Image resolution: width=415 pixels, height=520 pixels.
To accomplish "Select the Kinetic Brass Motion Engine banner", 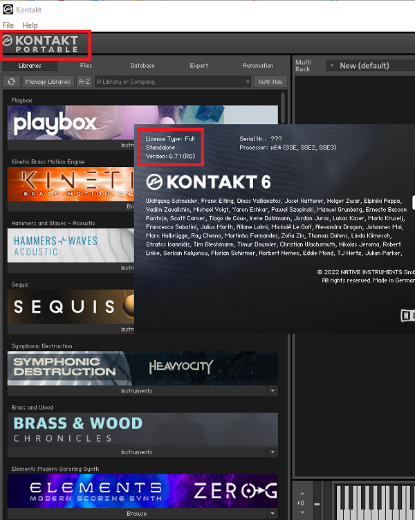I will [71, 183].
